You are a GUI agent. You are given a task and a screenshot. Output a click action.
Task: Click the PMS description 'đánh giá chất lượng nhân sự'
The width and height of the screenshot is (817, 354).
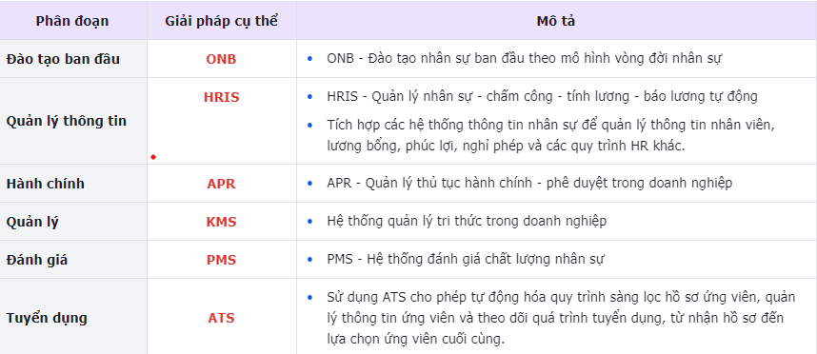(x=466, y=259)
